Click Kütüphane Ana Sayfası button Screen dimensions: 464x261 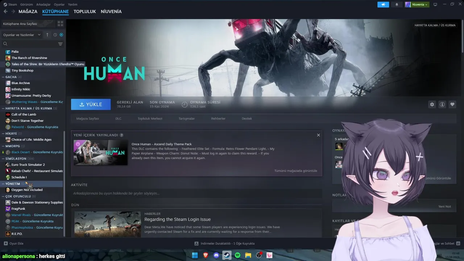click(28, 24)
